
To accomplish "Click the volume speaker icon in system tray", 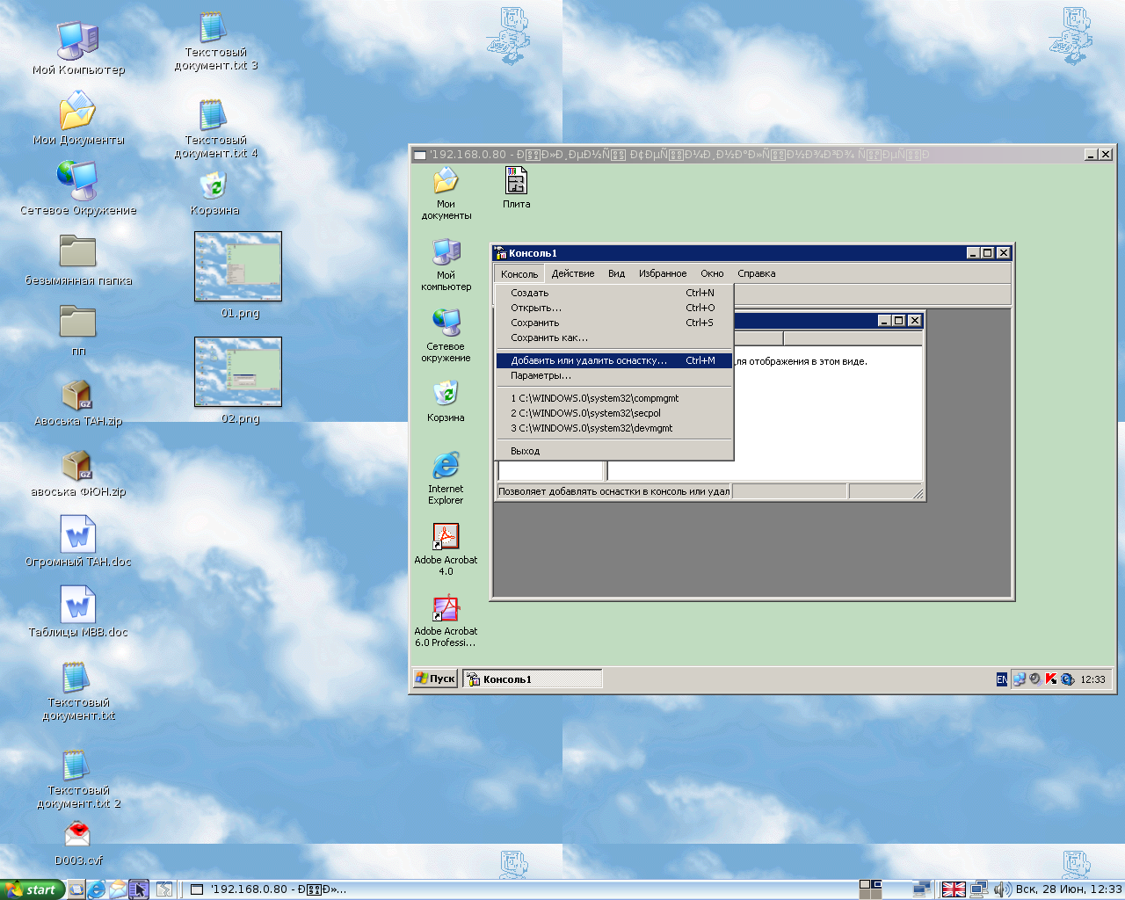I will point(1001,889).
